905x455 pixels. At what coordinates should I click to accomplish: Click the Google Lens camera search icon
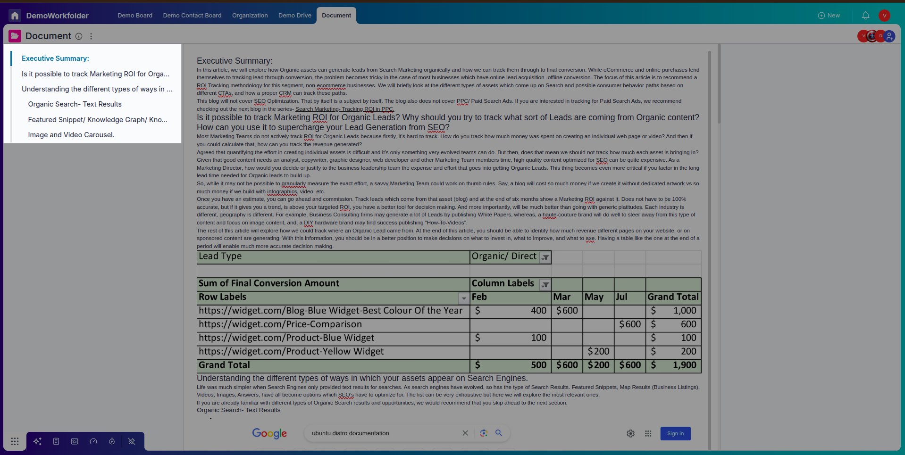coord(484,433)
